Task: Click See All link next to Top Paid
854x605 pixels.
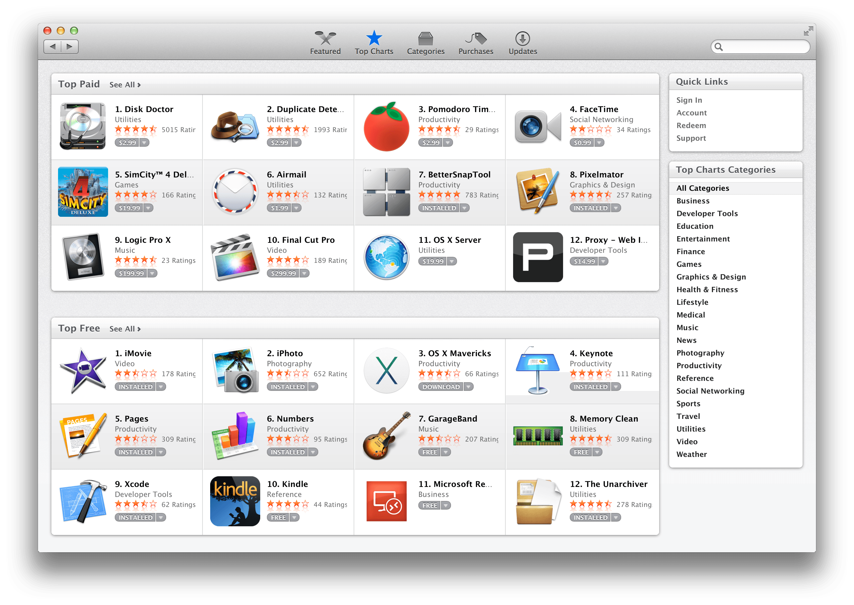Action: (x=125, y=85)
